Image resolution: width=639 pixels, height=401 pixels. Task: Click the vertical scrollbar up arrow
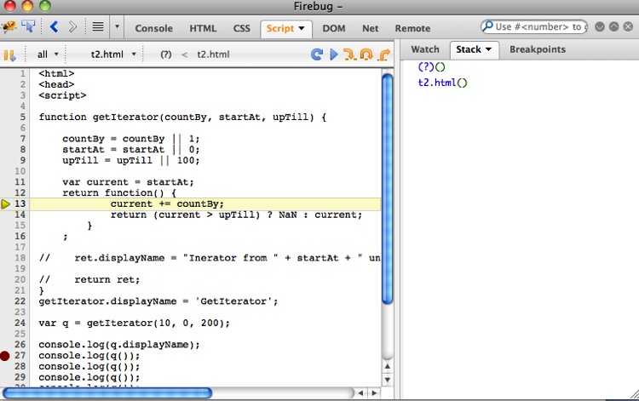point(388,366)
